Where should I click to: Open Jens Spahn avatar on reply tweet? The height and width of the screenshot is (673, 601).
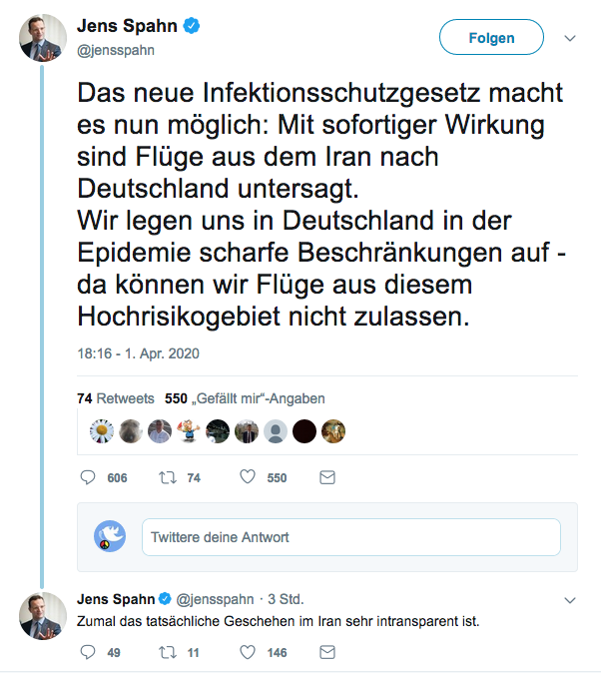pos(40,614)
